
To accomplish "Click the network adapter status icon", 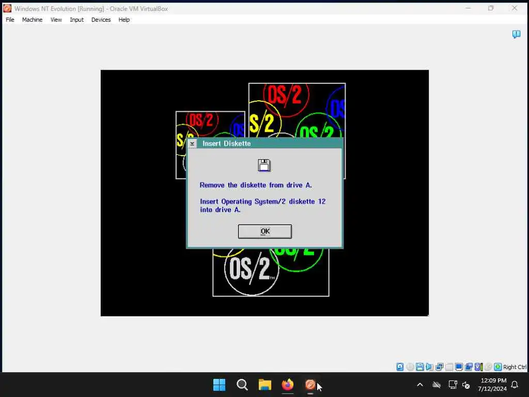I will [x=439, y=367].
